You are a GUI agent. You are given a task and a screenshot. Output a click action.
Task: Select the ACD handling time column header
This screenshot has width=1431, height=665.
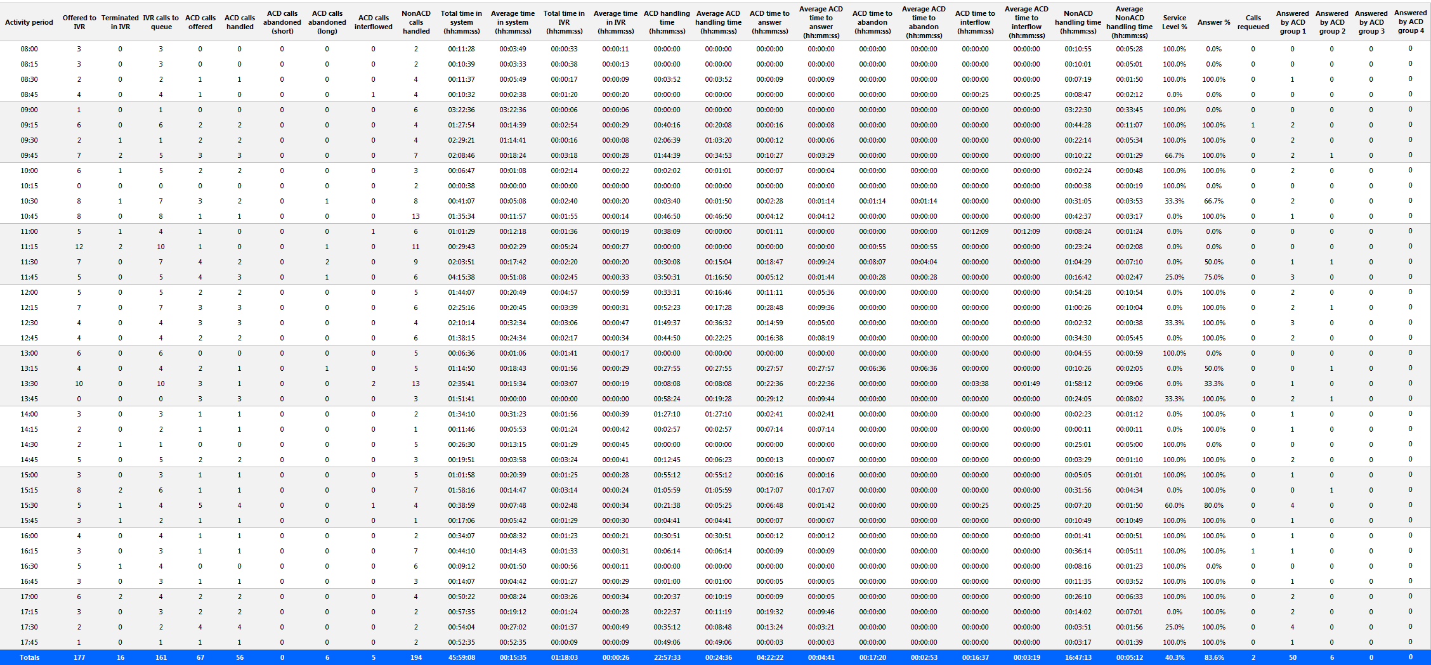[x=667, y=22]
